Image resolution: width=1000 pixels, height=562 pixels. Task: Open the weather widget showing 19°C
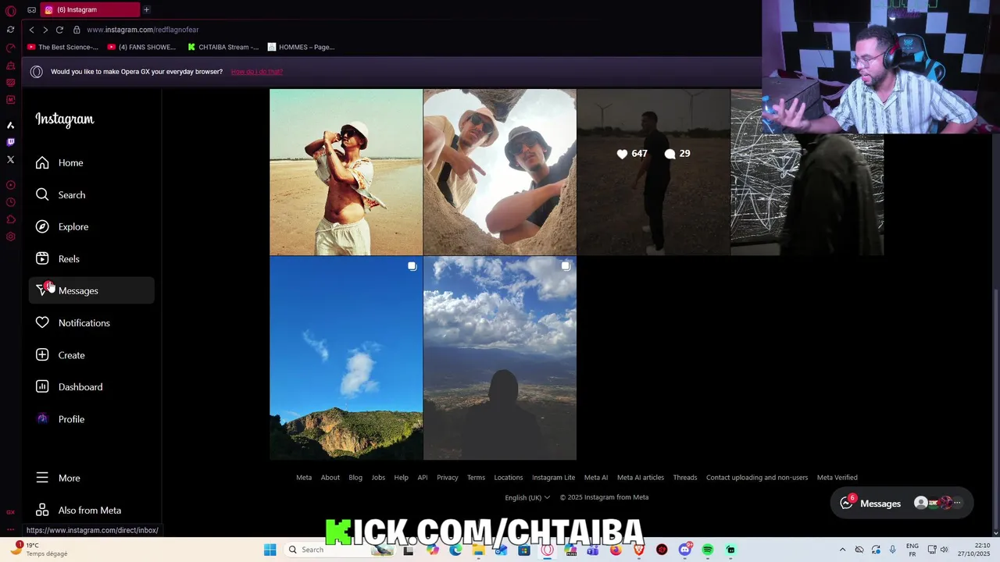pos(41,550)
